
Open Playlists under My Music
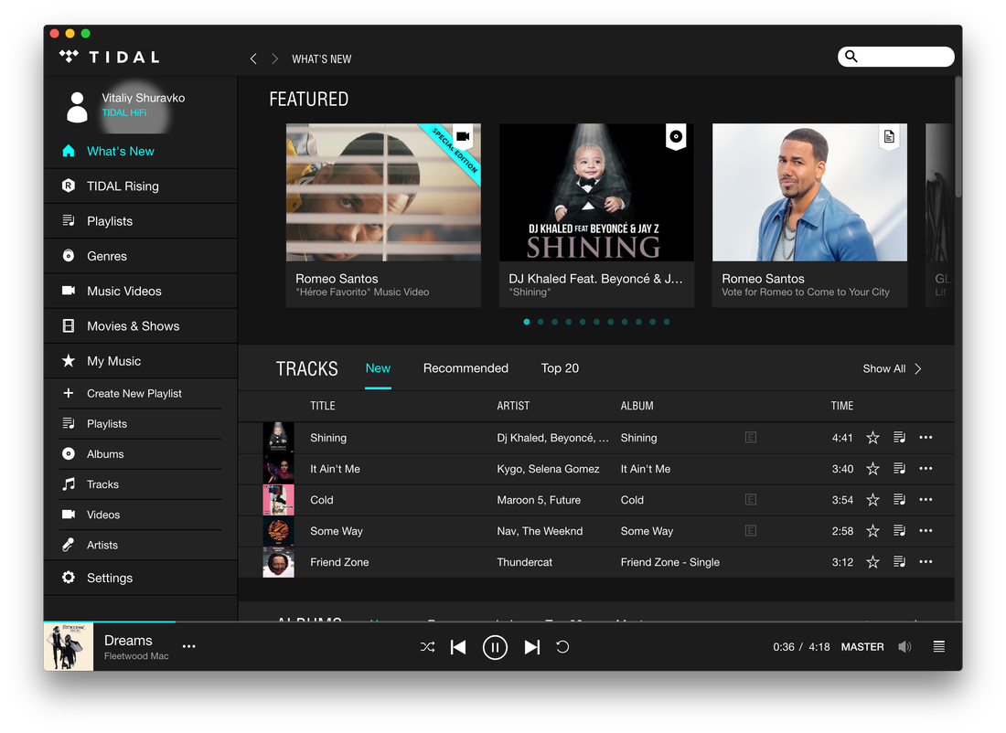pyautogui.click(x=141, y=424)
